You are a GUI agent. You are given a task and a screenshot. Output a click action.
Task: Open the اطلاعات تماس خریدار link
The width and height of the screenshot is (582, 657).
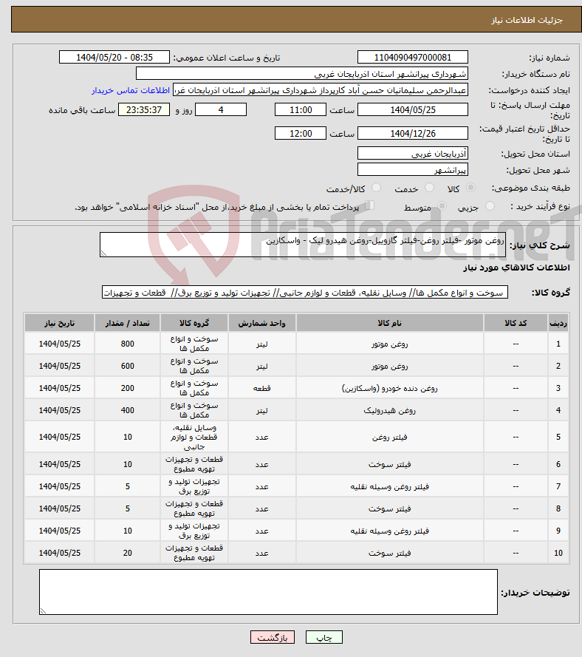[x=131, y=90]
